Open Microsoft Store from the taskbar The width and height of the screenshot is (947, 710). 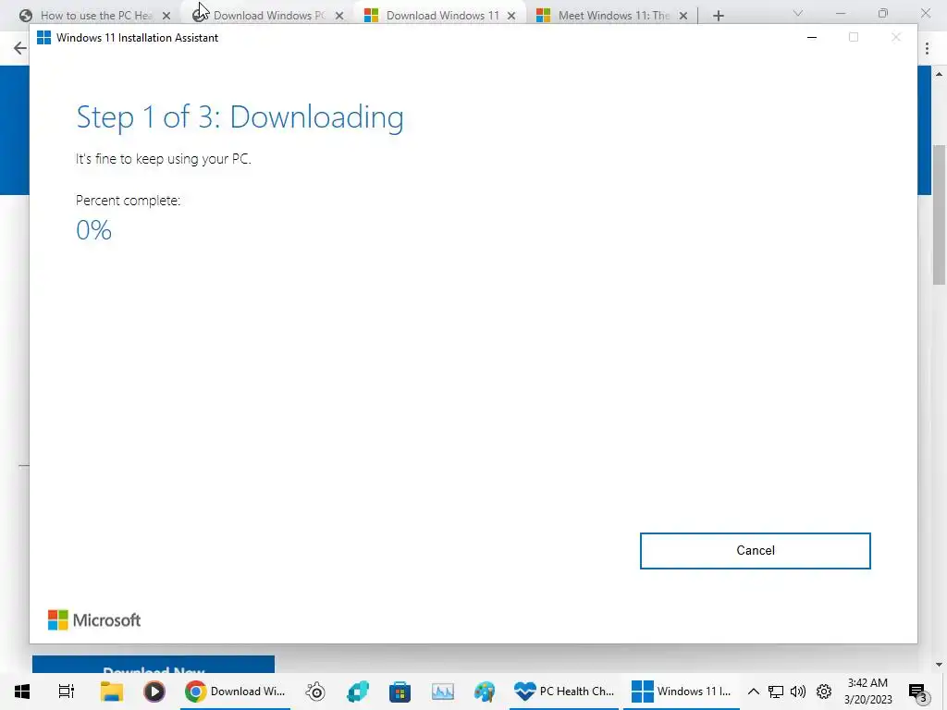click(400, 692)
